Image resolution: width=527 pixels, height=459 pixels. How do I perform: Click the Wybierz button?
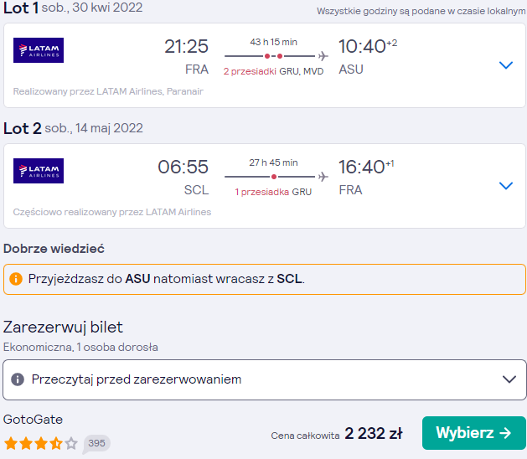[474, 433]
